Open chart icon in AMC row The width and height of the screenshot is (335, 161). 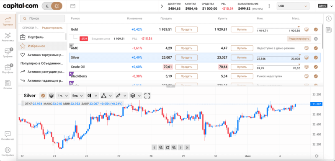pyautogui.click(x=307, y=48)
